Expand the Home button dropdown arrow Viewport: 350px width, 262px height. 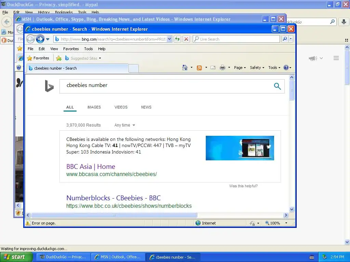191,68
